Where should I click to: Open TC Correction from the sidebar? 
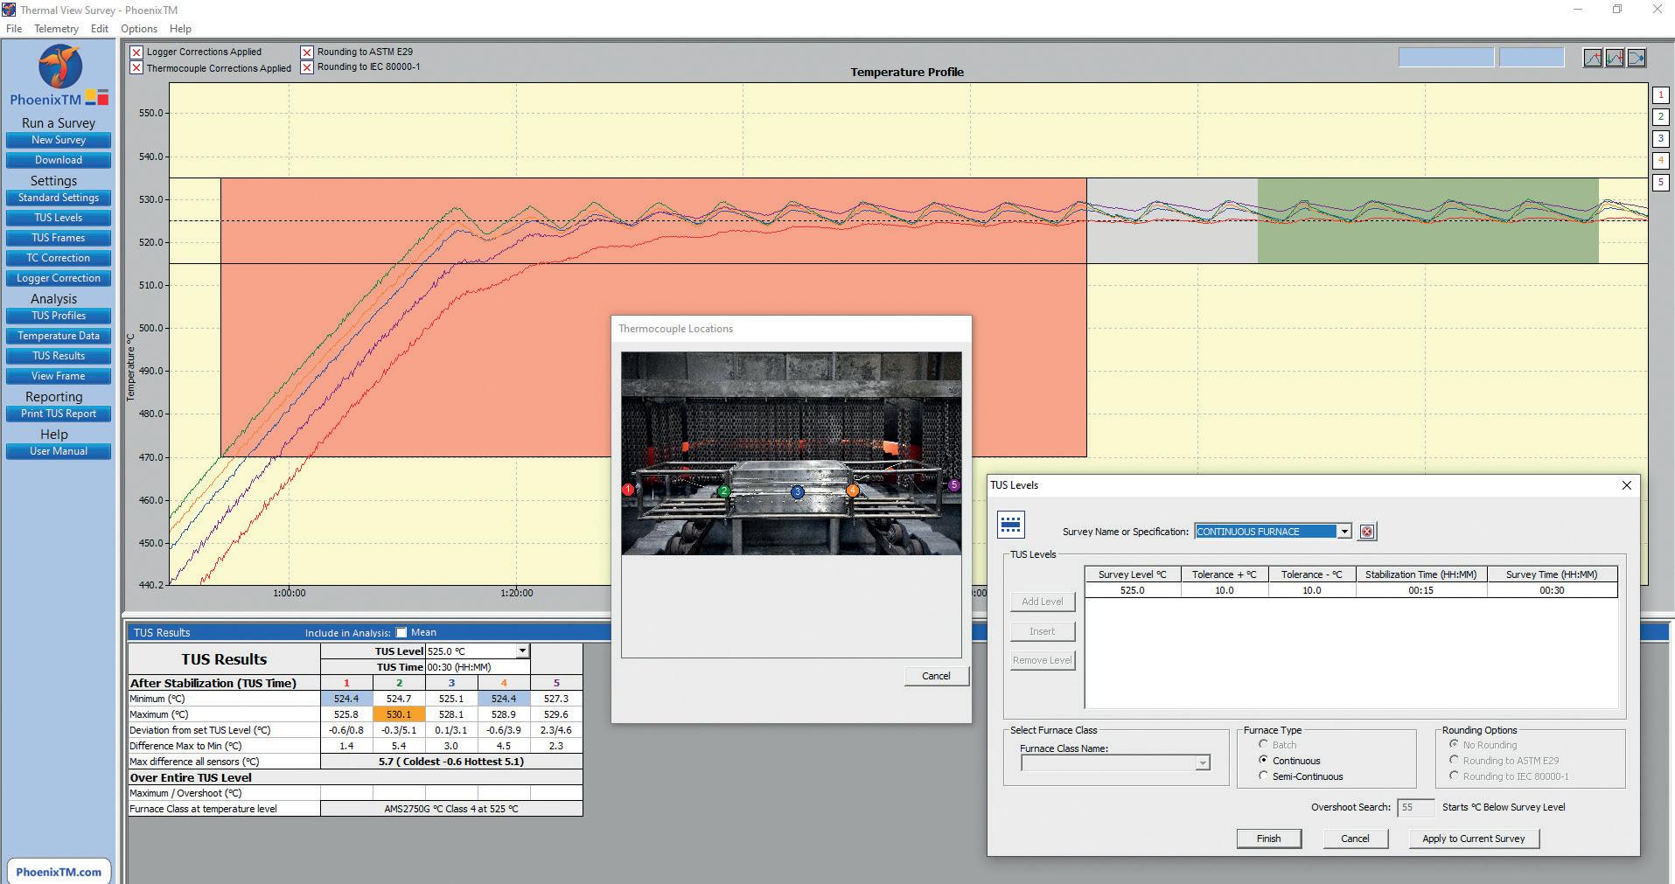[x=59, y=258]
